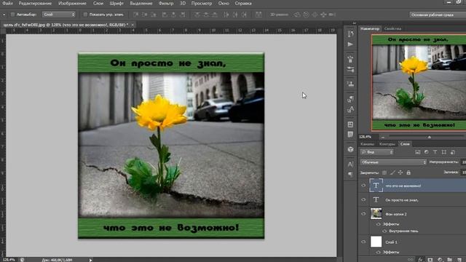
Task: Select 'Слой 1' white layer thumbnail
Action: [376, 242]
